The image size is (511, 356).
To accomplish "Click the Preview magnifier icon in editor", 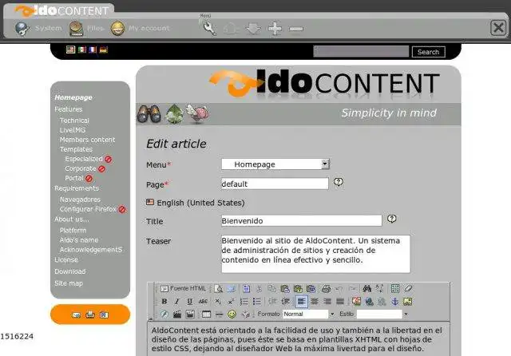I will 219,289.
